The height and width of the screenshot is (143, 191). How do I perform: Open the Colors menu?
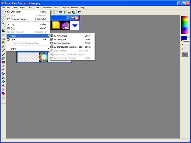(30, 7)
